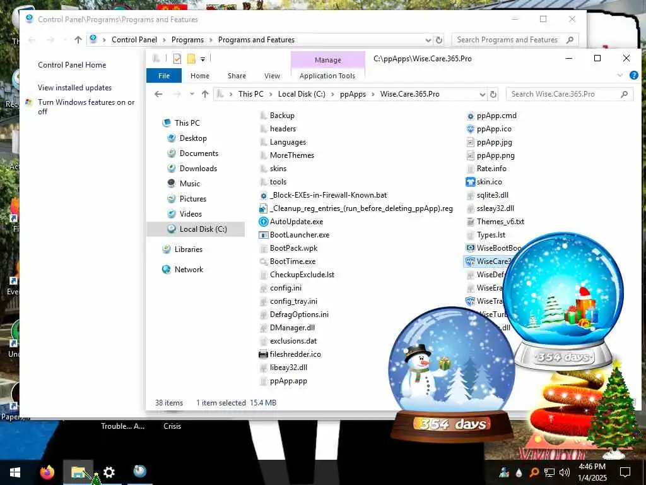Select the MoreThemes folder
The image size is (646, 485).
click(x=292, y=155)
